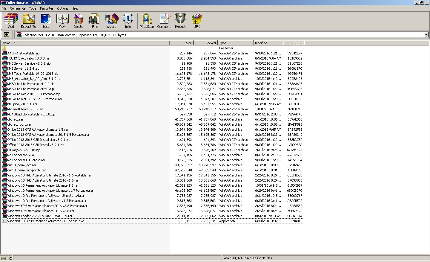Screen dimensions: 430x262
Task: Select Windows Loader 2.2.2 By DAZ + WAT Fix.rar
Action: [x=40, y=216]
